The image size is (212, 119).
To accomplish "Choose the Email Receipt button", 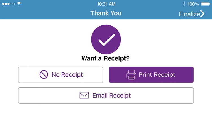I will [x=106, y=96].
